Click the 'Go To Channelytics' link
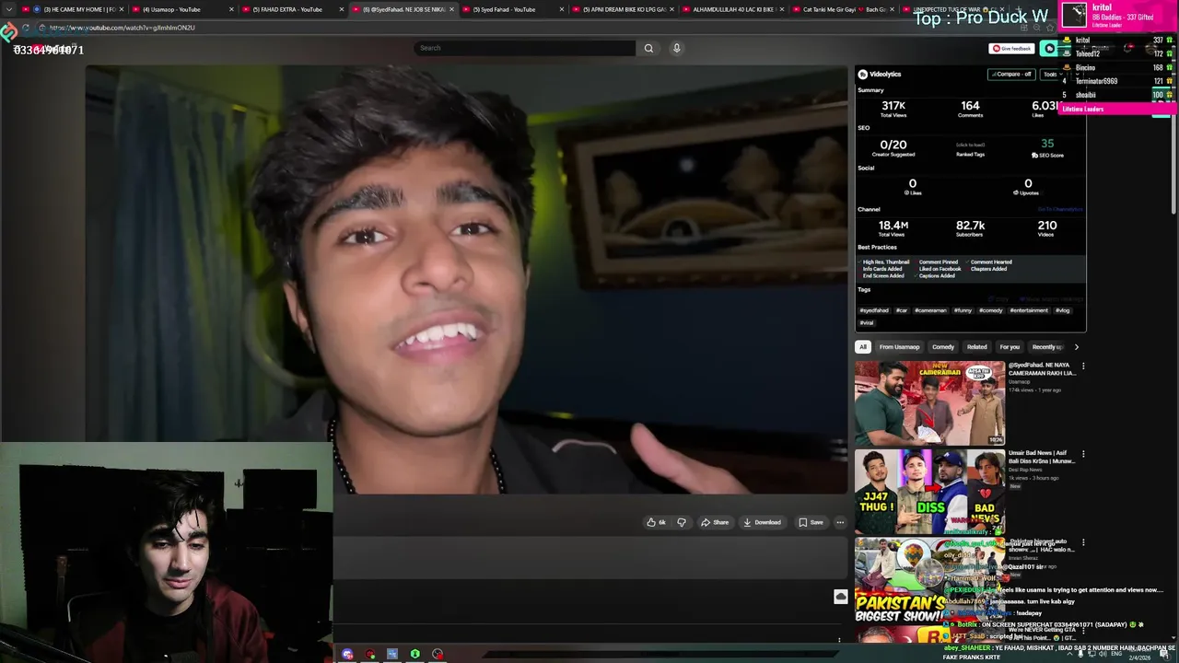The width and height of the screenshot is (1179, 663). click(1060, 209)
